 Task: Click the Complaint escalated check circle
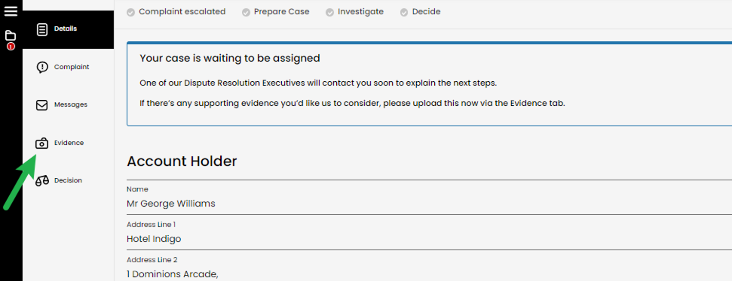(x=130, y=13)
